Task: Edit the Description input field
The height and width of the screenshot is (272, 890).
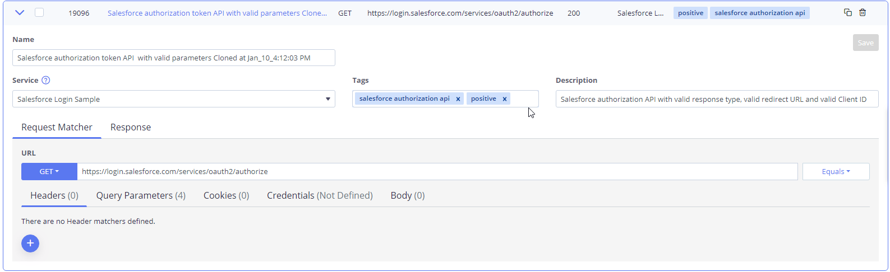Action: 717,99
